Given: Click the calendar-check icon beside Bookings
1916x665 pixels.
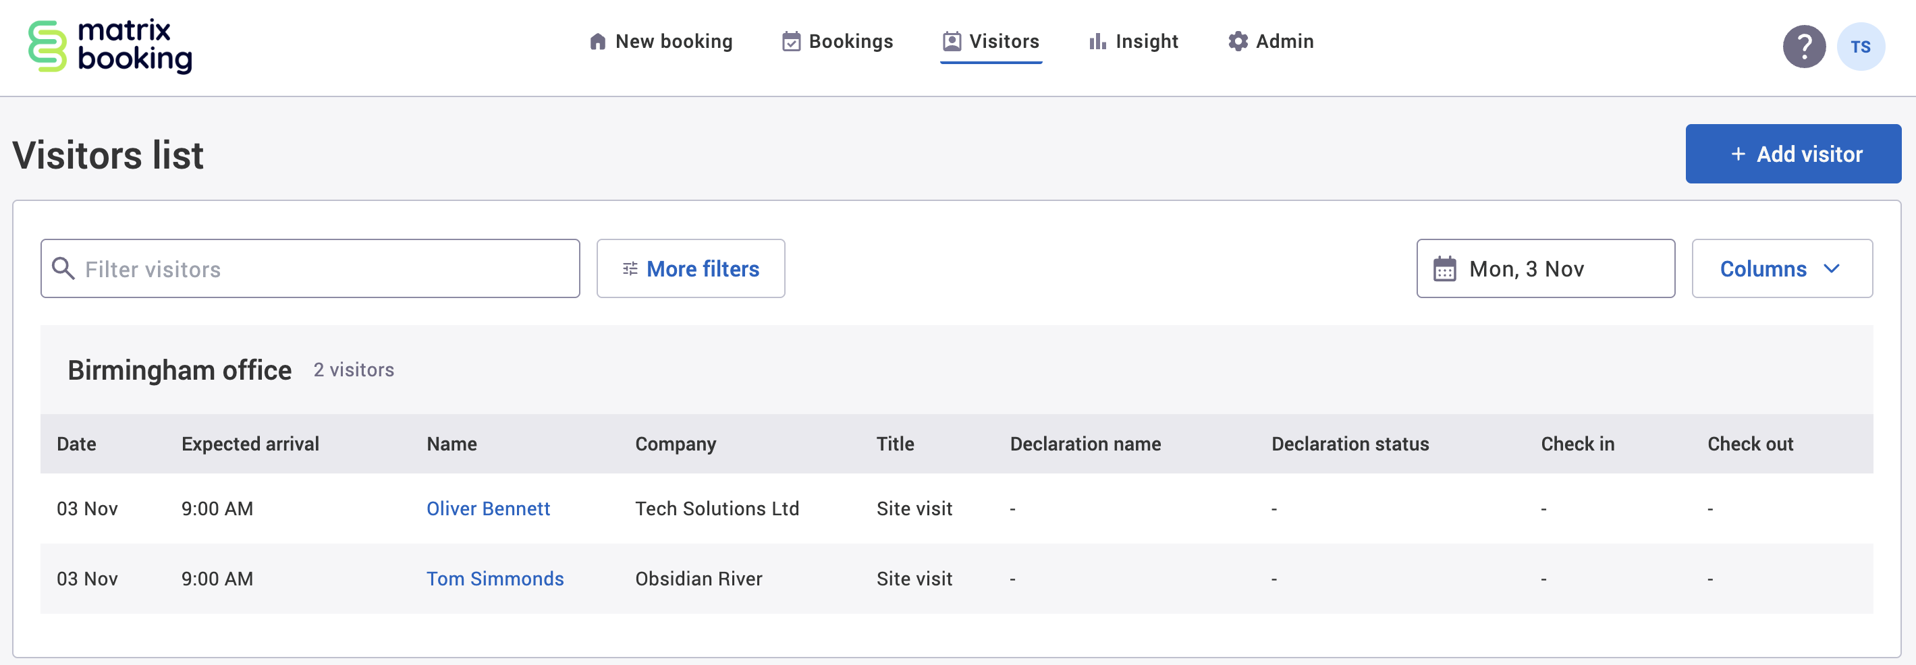Looking at the screenshot, I should (791, 42).
